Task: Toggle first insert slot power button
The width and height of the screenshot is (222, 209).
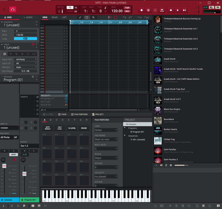Action: click(x=37, y=97)
